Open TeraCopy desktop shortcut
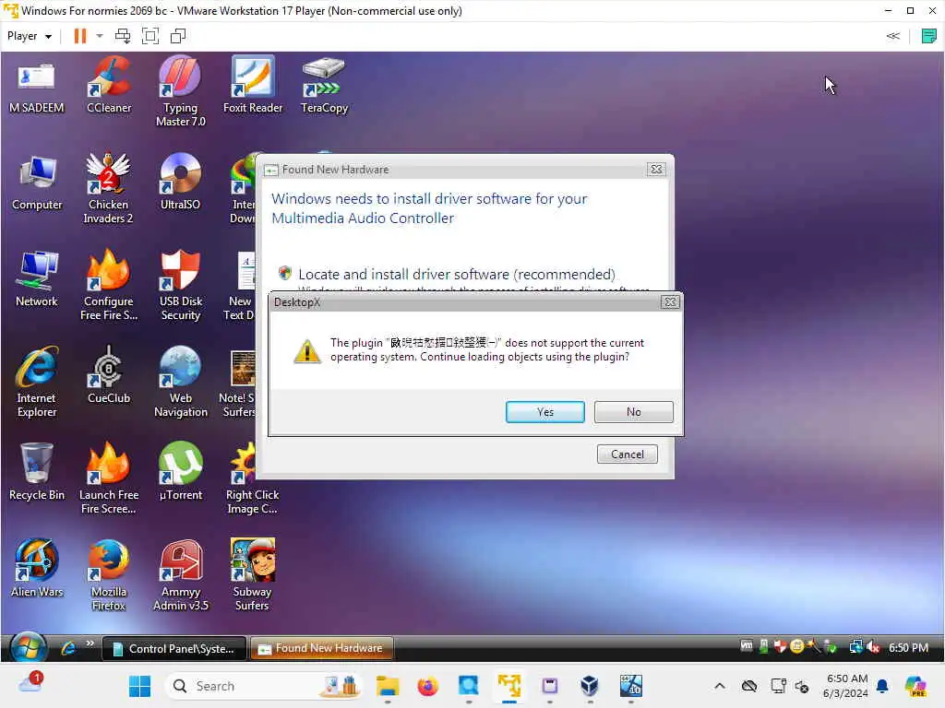This screenshot has width=945, height=708. pos(324,86)
